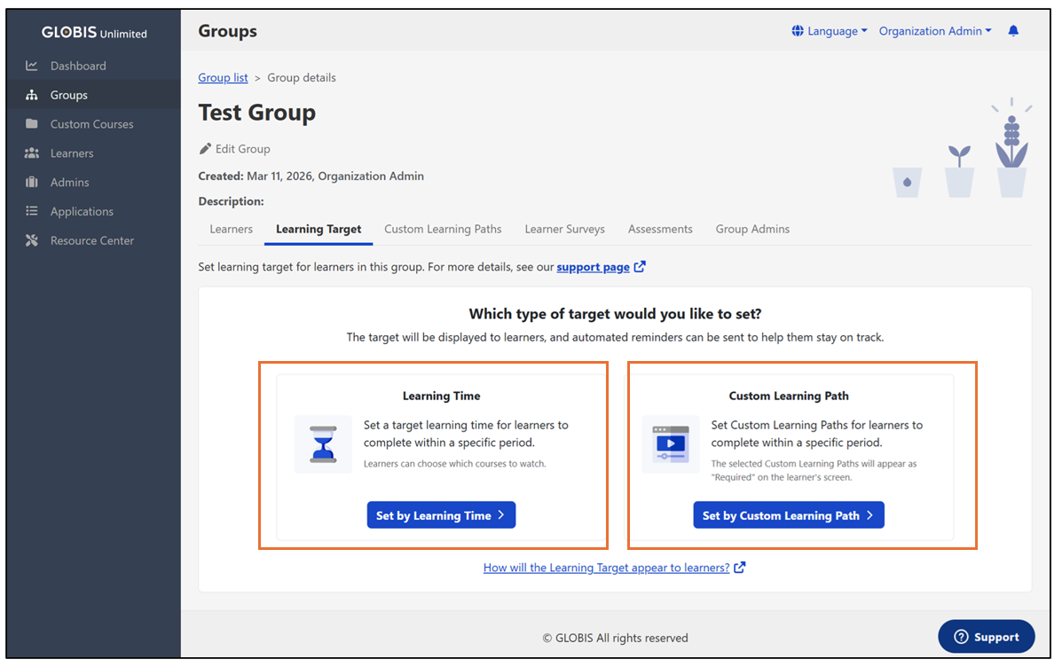Go to Learners in sidebar menu
The height and width of the screenshot is (667, 1062).
[93, 153]
